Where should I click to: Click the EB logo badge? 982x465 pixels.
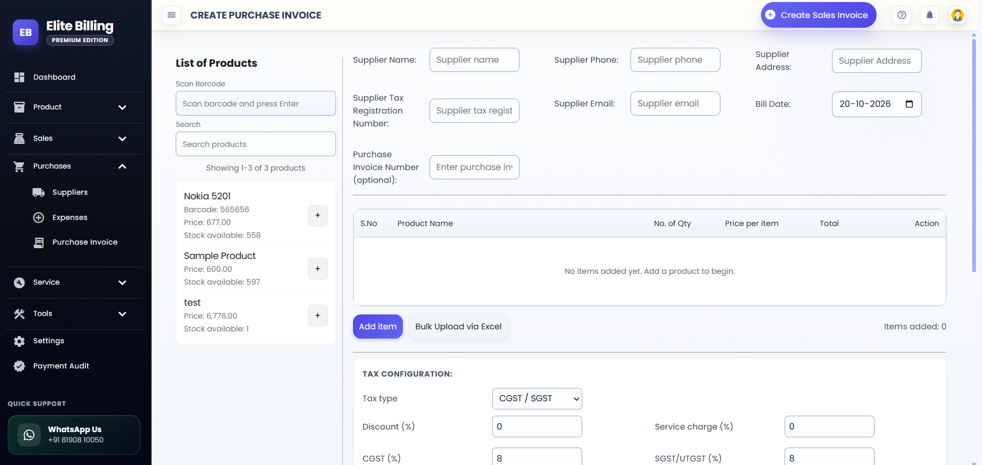(x=26, y=32)
